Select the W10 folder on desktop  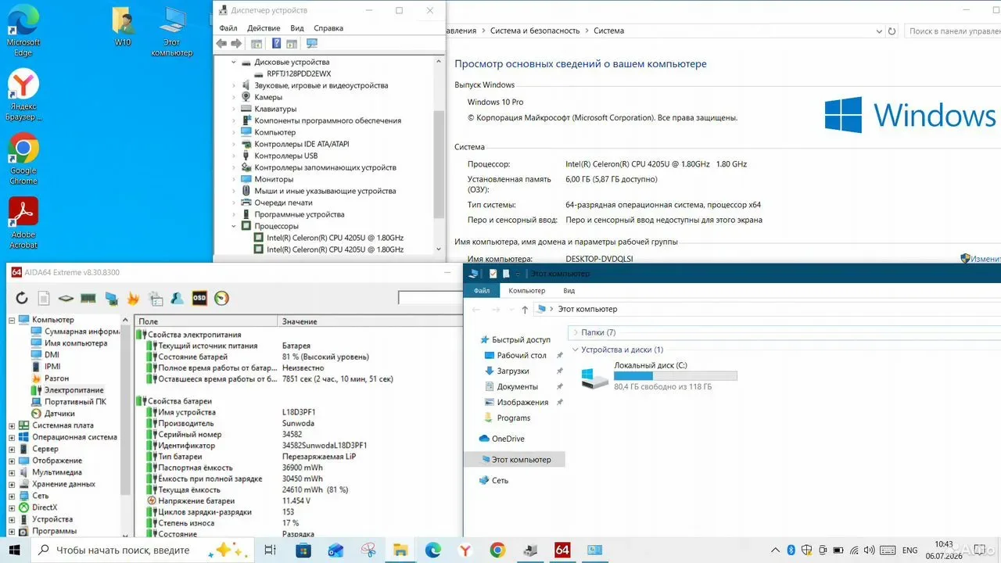[123, 27]
